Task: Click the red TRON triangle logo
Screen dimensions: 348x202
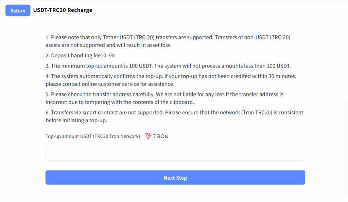Action: coord(148,136)
